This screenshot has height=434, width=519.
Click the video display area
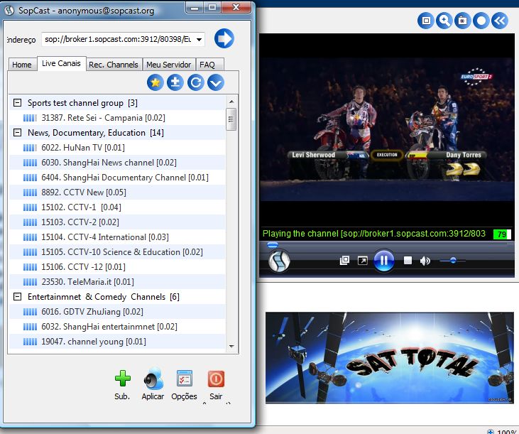tap(387, 129)
